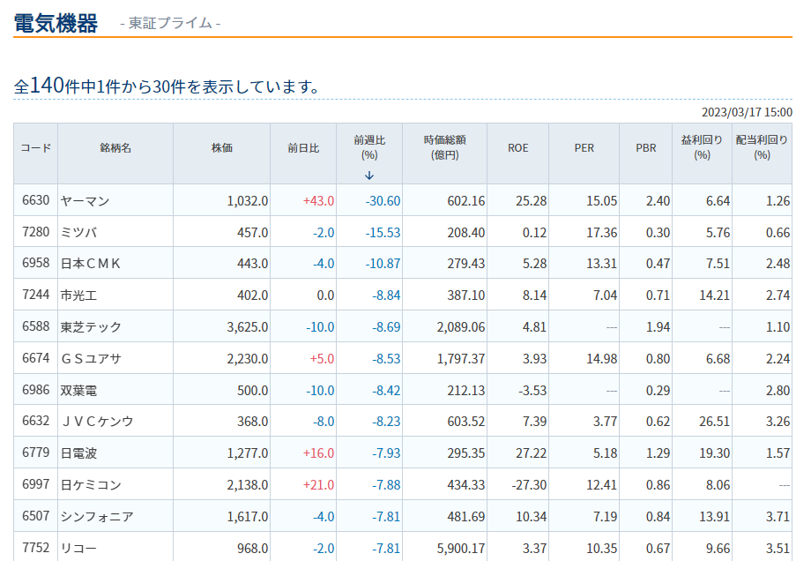The image size is (811, 561).
Task: Select code 6507
Action: point(35,516)
